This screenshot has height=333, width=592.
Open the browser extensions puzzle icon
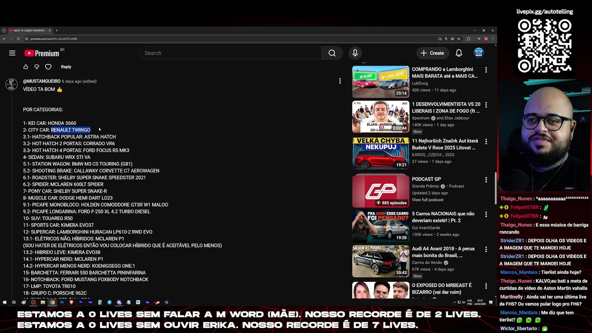tap(468, 39)
